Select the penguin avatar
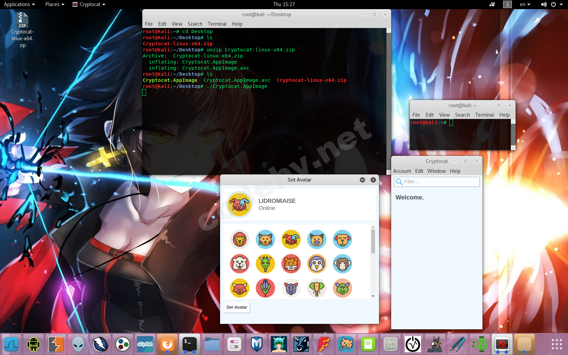The width and height of the screenshot is (568, 355). [x=317, y=264]
